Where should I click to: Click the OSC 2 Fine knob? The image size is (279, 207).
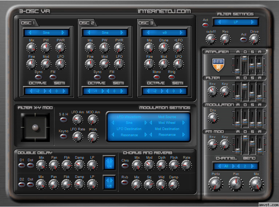tap(90, 64)
